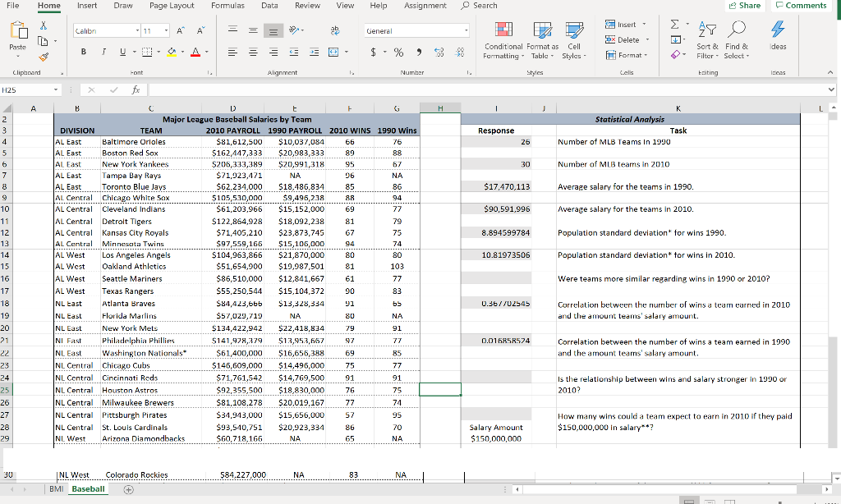The image size is (841, 504).
Task: Open the Data ribbon tab
Action: [269, 6]
